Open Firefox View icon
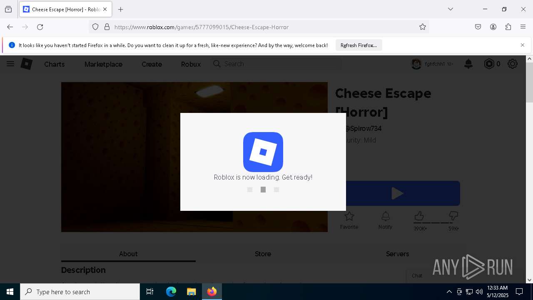The width and height of the screenshot is (533, 300). (8, 9)
